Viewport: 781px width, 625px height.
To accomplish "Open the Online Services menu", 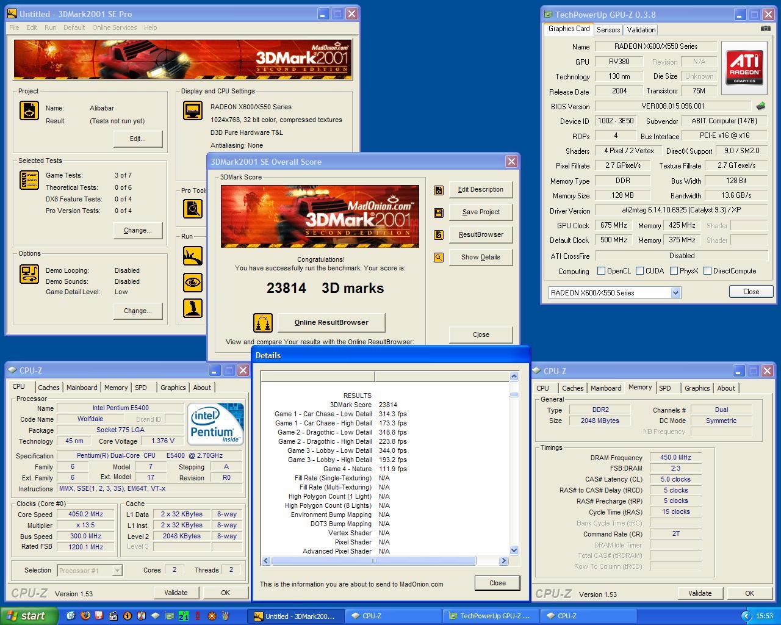I will pos(115,27).
